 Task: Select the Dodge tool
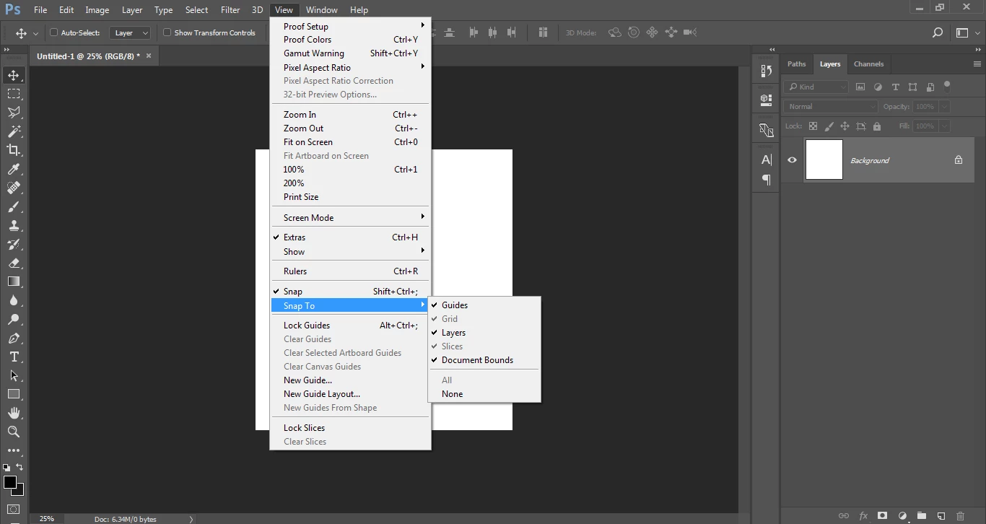click(14, 319)
